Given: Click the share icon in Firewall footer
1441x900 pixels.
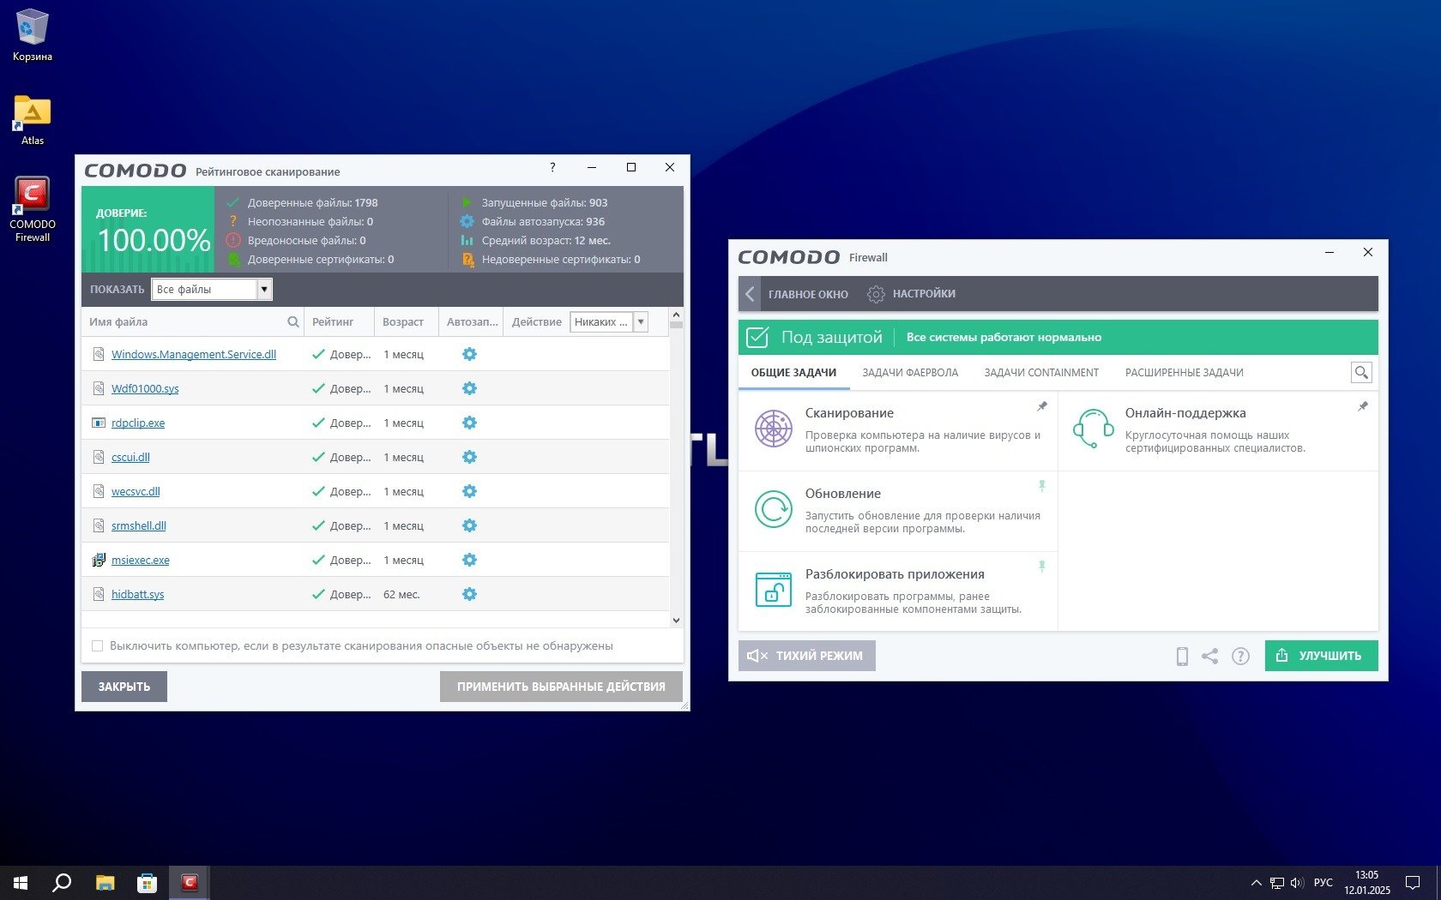Looking at the screenshot, I should tap(1209, 657).
